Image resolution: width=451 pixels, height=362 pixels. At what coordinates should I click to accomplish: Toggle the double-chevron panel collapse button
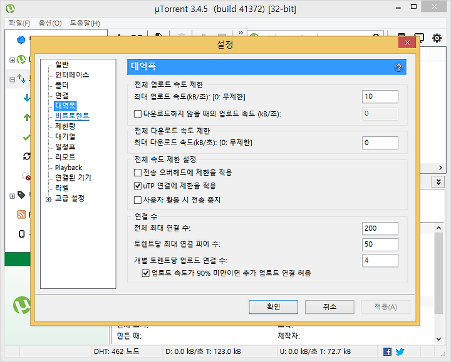tap(438, 182)
